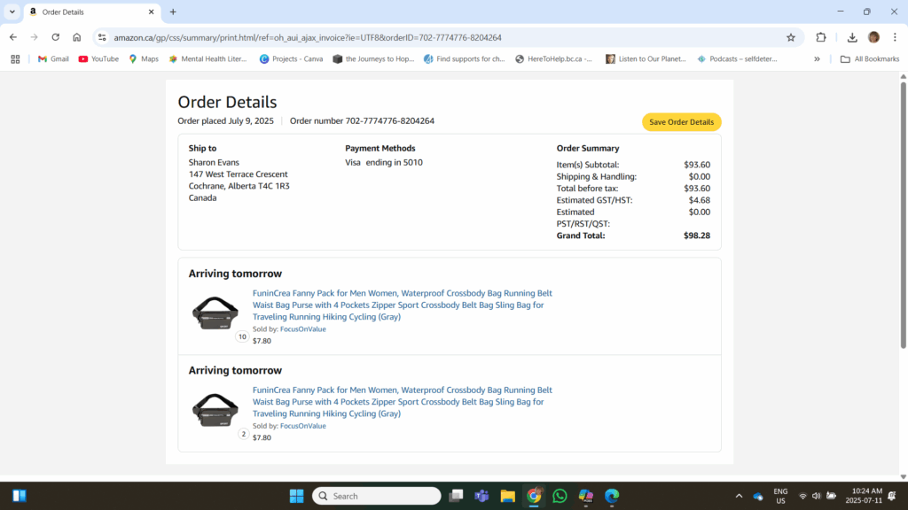This screenshot has height=510, width=908.
Task: Click the address line 147 West Terrace Crescent
Action: 238,174
